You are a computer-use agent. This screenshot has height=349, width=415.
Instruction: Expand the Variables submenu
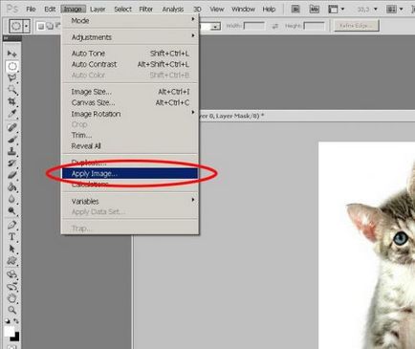130,201
